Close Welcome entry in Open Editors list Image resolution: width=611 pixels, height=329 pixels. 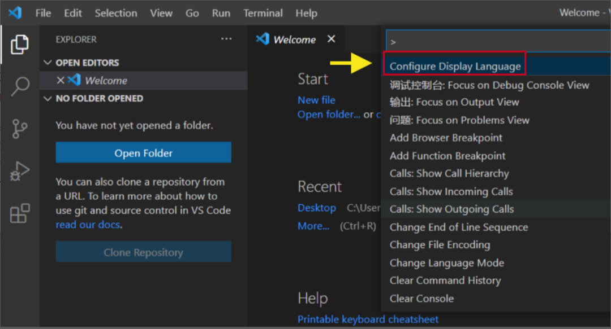click(61, 81)
